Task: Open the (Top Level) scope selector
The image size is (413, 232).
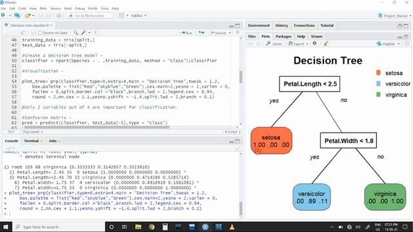Action: coord(32,131)
